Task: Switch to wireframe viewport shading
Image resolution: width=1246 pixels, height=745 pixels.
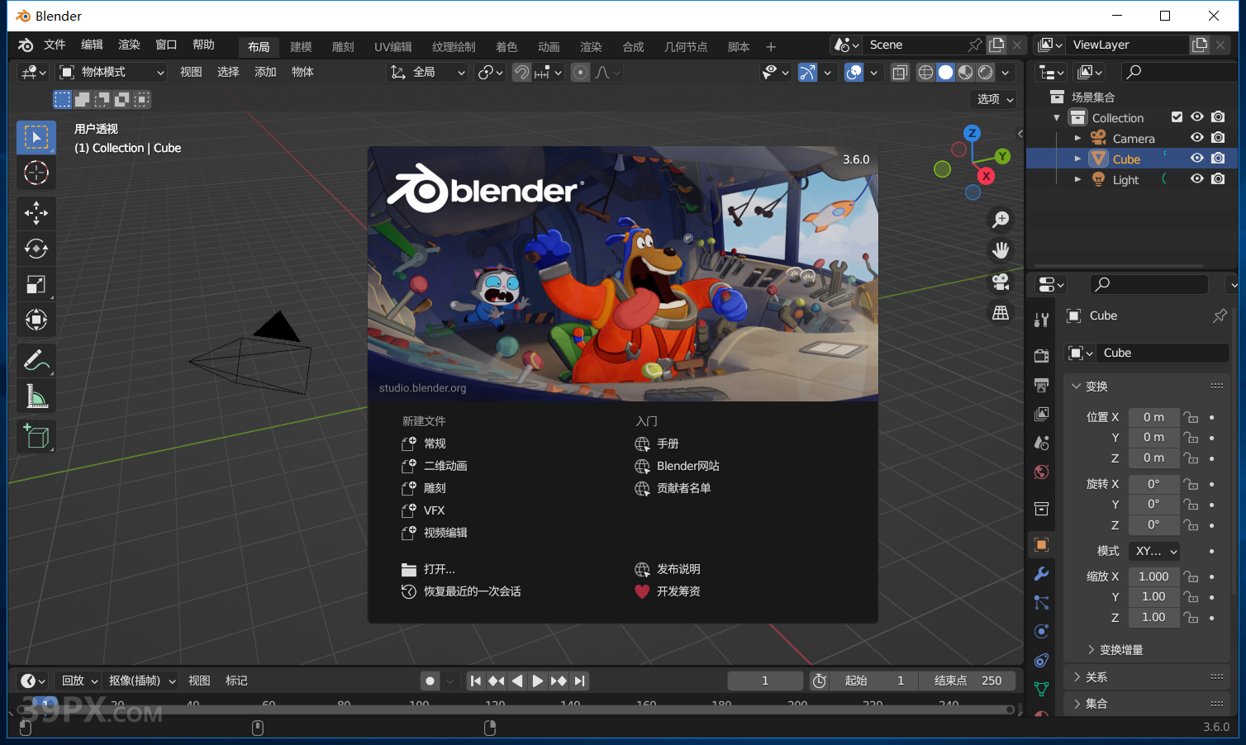Action: click(x=925, y=72)
